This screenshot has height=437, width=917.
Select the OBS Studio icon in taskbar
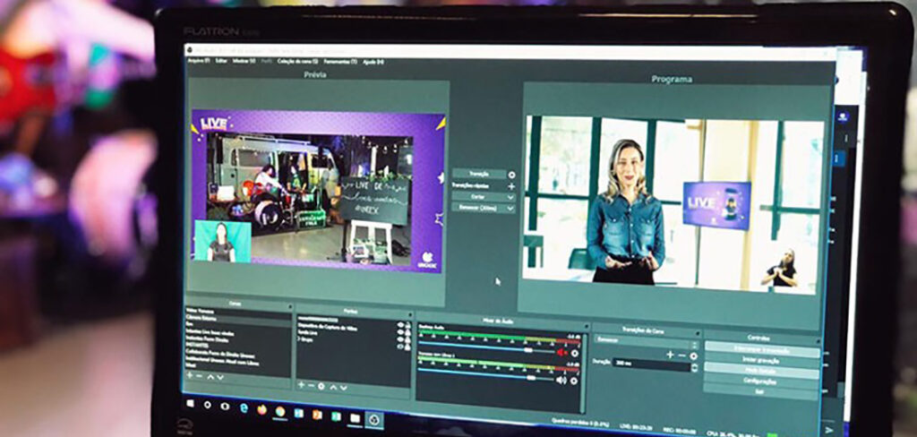click(x=374, y=420)
